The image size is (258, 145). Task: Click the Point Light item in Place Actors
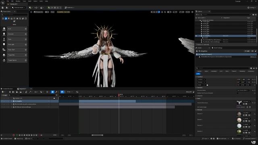[x=15, y=44]
